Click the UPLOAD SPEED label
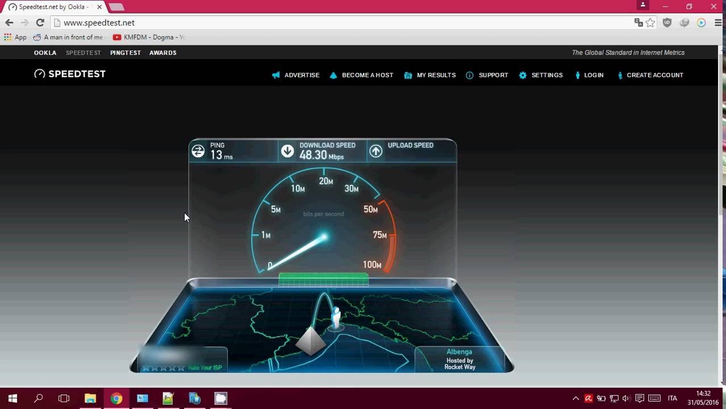This screenshot has width=726, height=409. [411, 145]
